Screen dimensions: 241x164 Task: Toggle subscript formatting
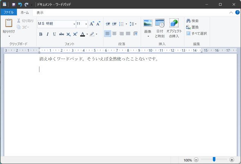(x=68, y=34)
